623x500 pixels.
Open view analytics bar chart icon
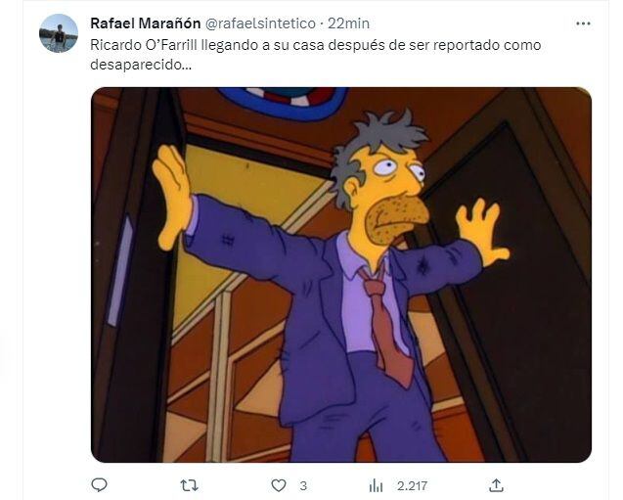click(x=376, y=485)
